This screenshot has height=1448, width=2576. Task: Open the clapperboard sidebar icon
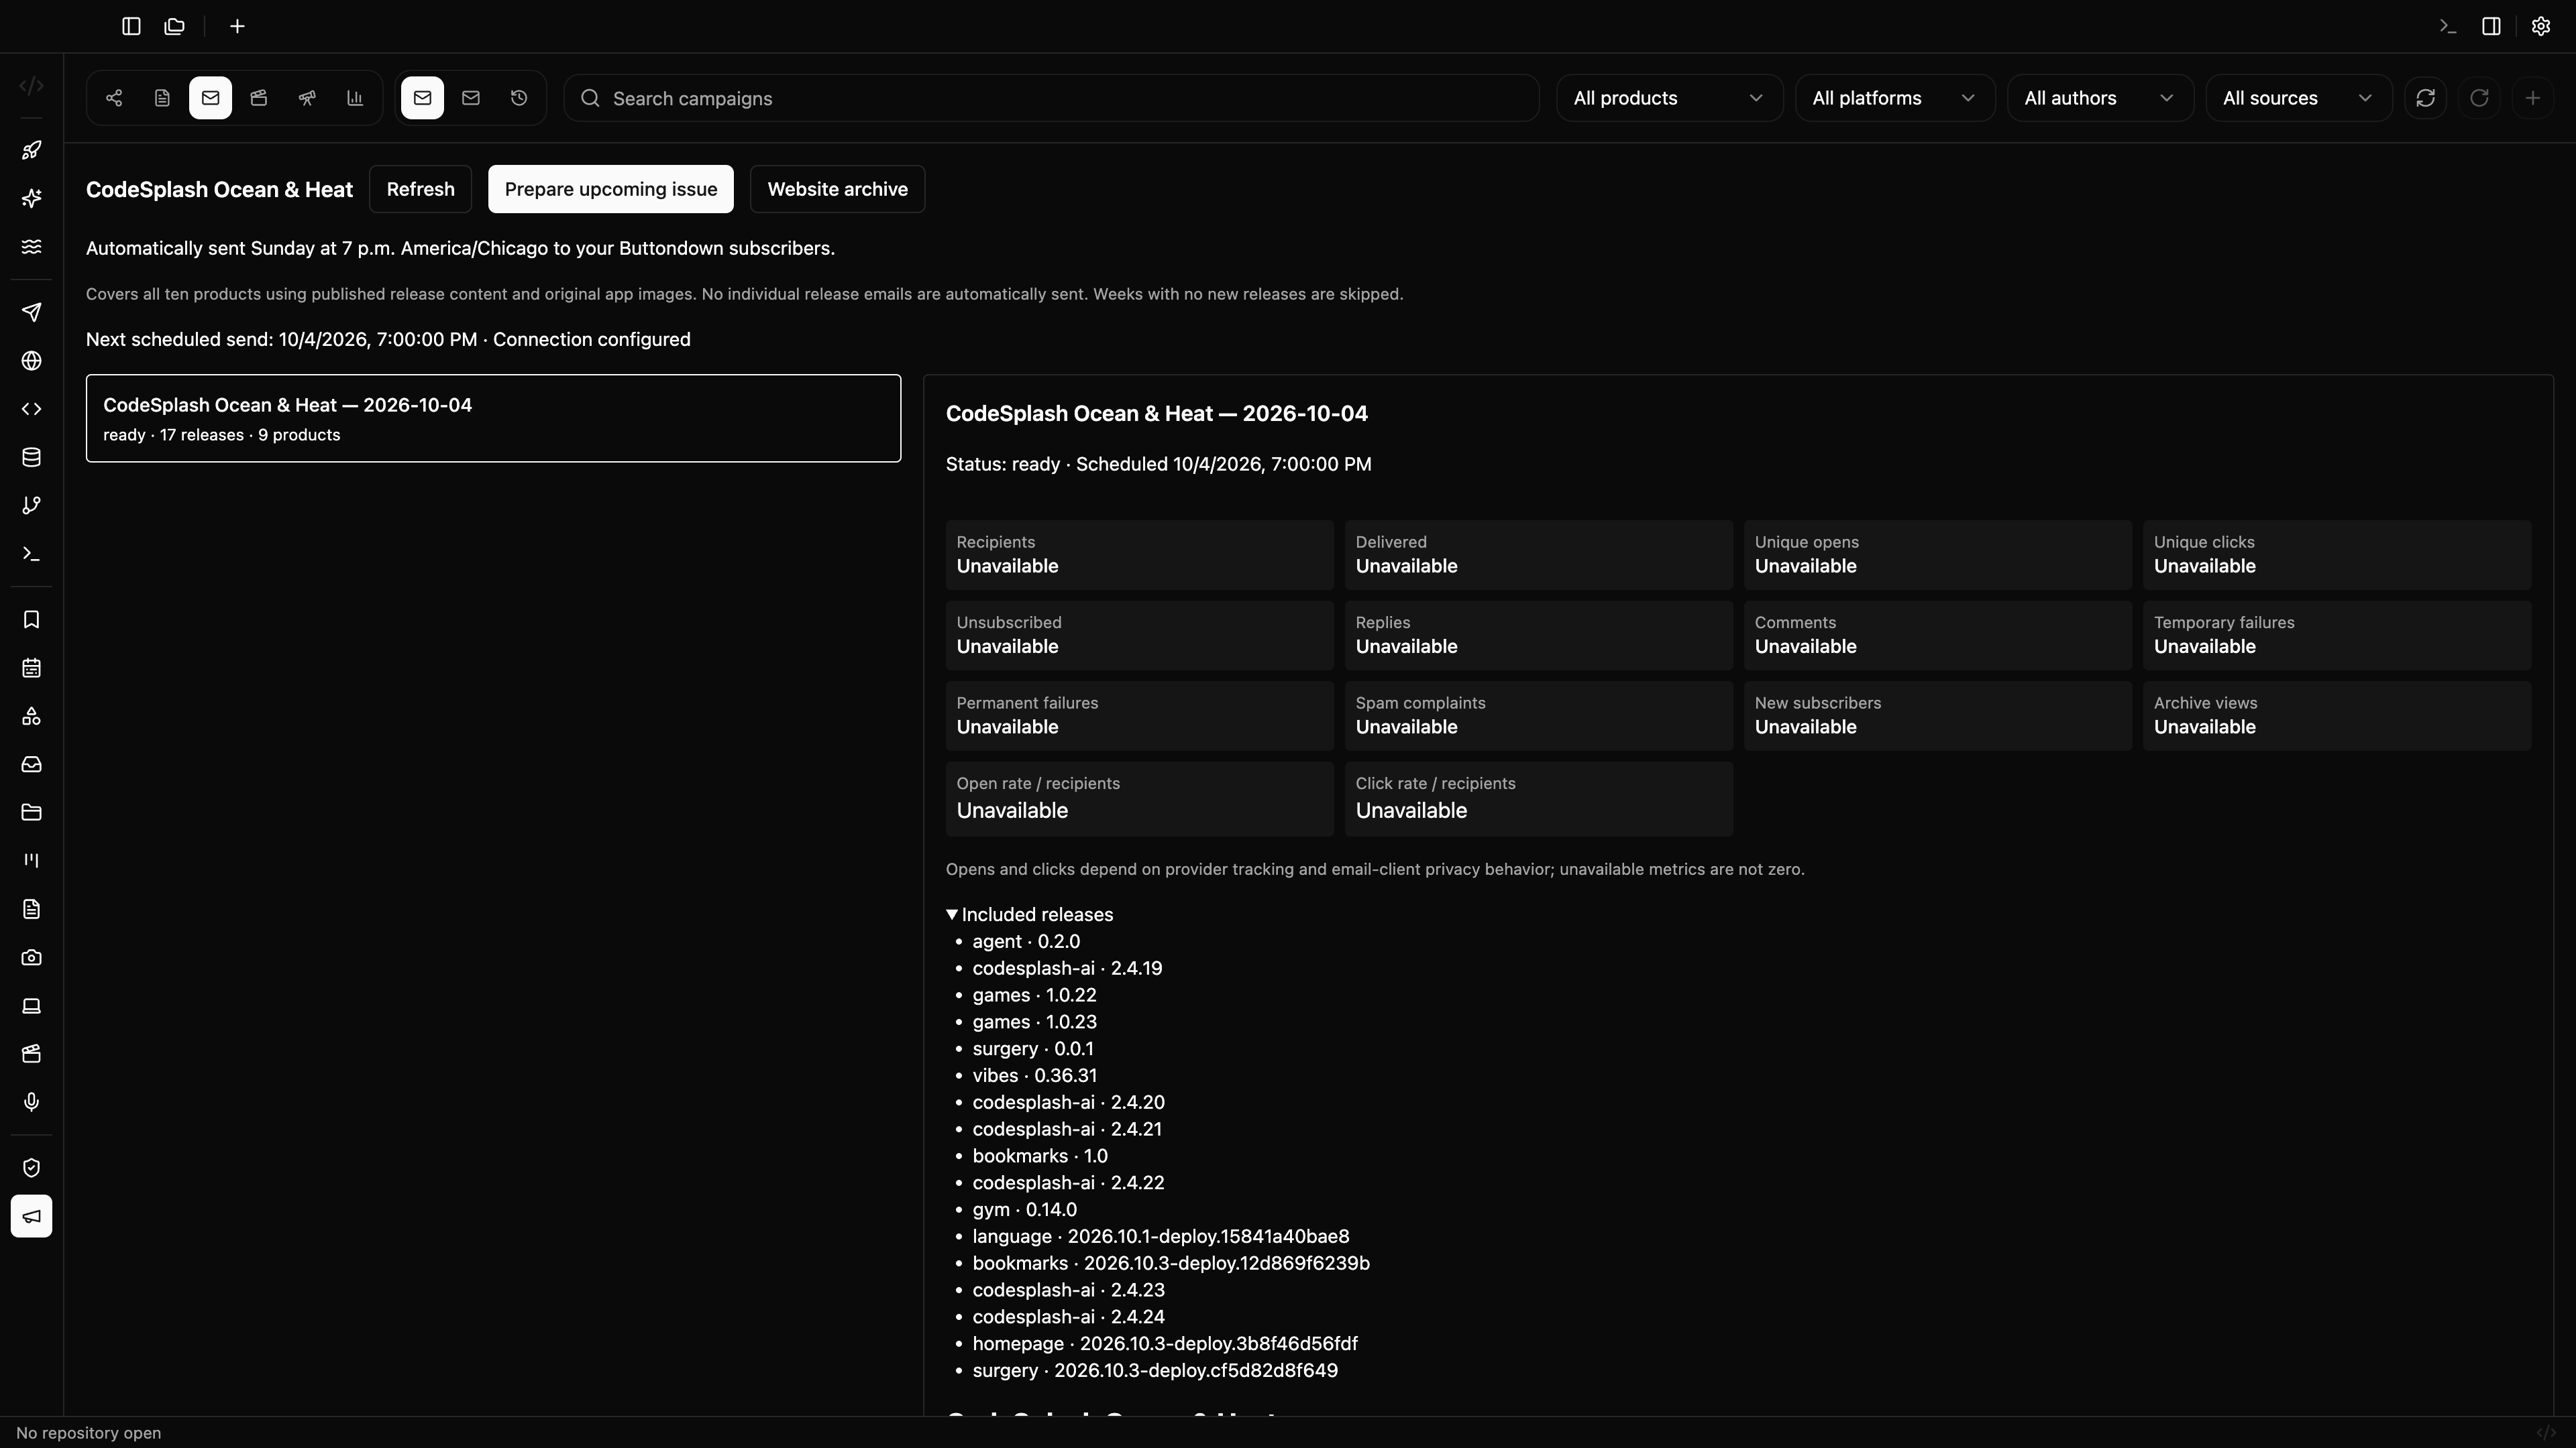coord(32,1053)
